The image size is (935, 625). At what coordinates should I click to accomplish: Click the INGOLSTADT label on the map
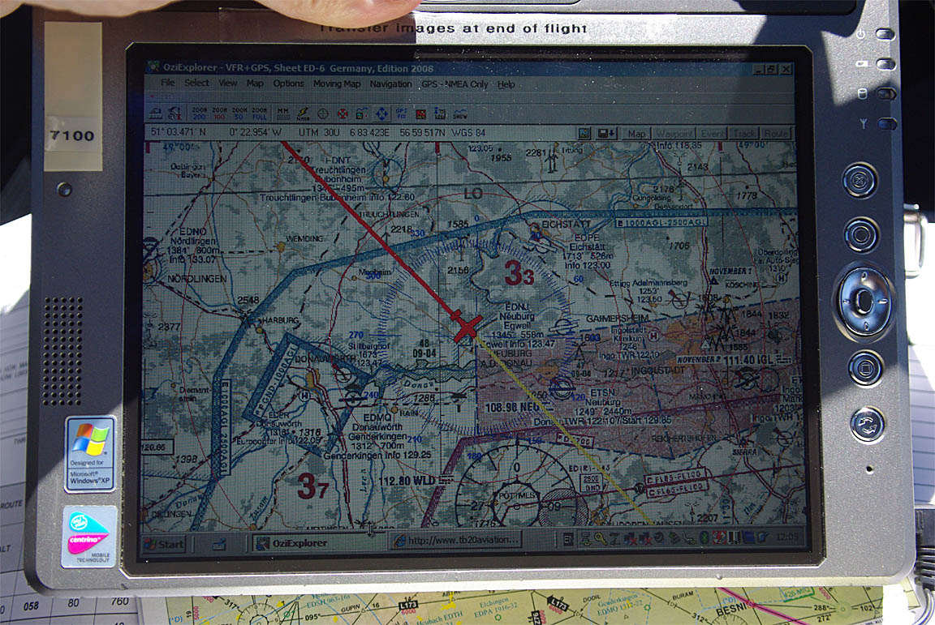pyautogui.click(x=658, y=370)
